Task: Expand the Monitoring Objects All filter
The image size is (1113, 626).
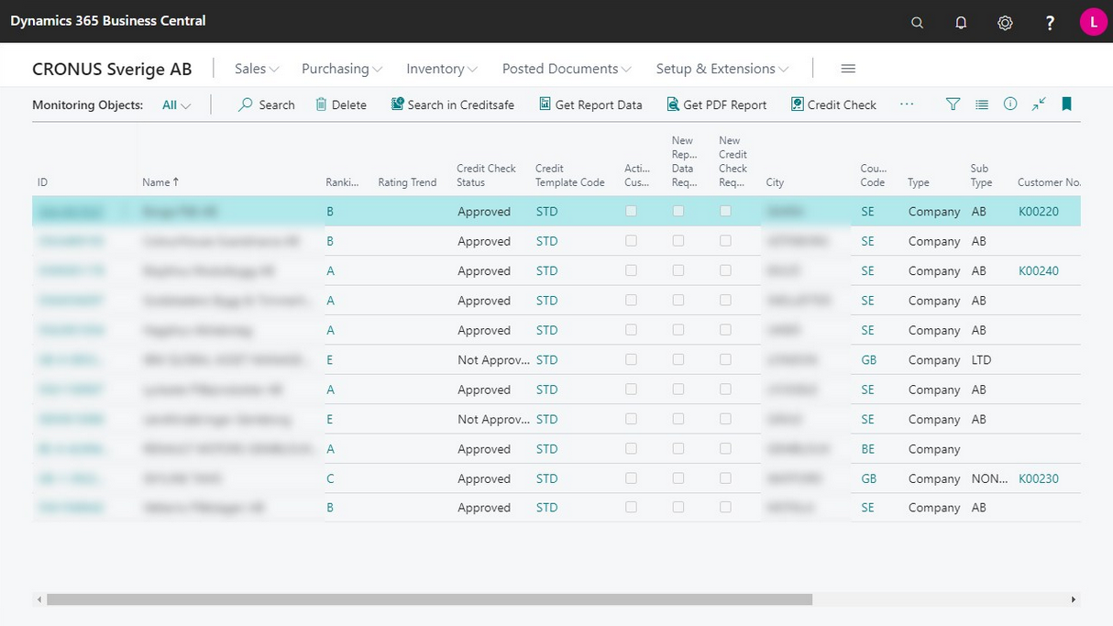Action: pos(176,105)
